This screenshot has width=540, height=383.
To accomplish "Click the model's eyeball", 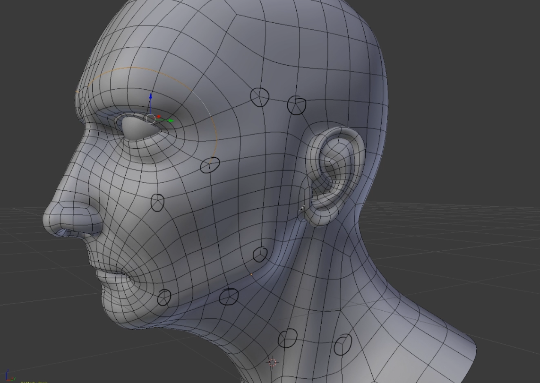I will coord(136,128).
